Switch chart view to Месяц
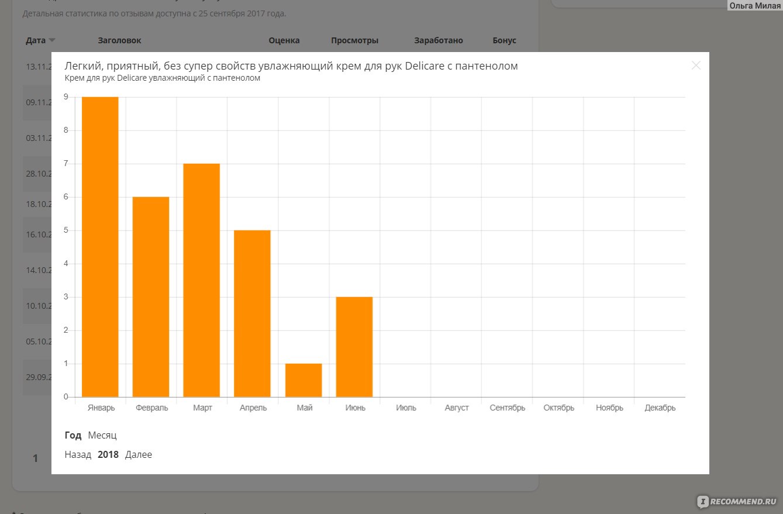 [x=102, y=436]
